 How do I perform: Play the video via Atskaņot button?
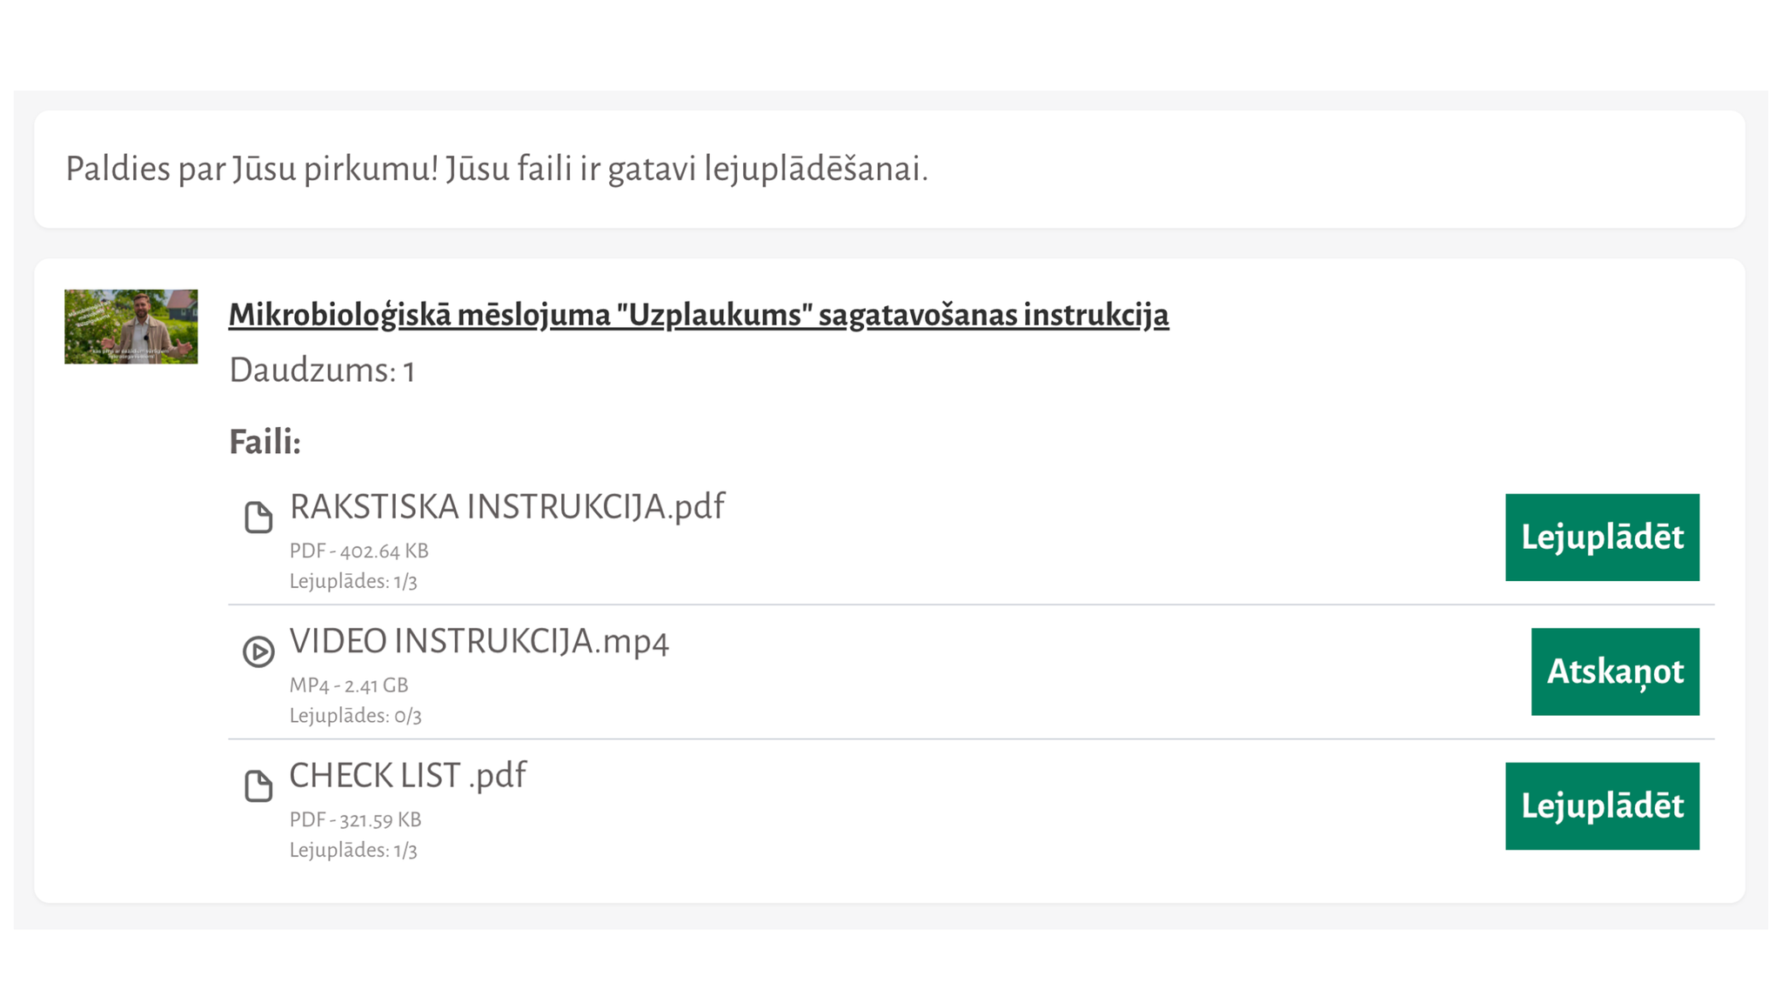pos(1615,671)
